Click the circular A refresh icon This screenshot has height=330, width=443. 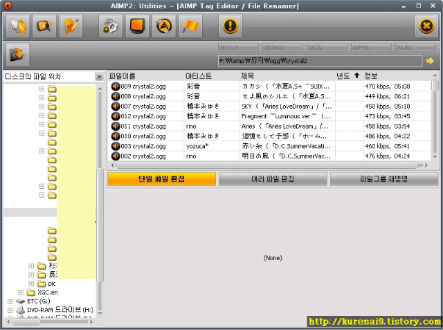click(x=164, y=26)
